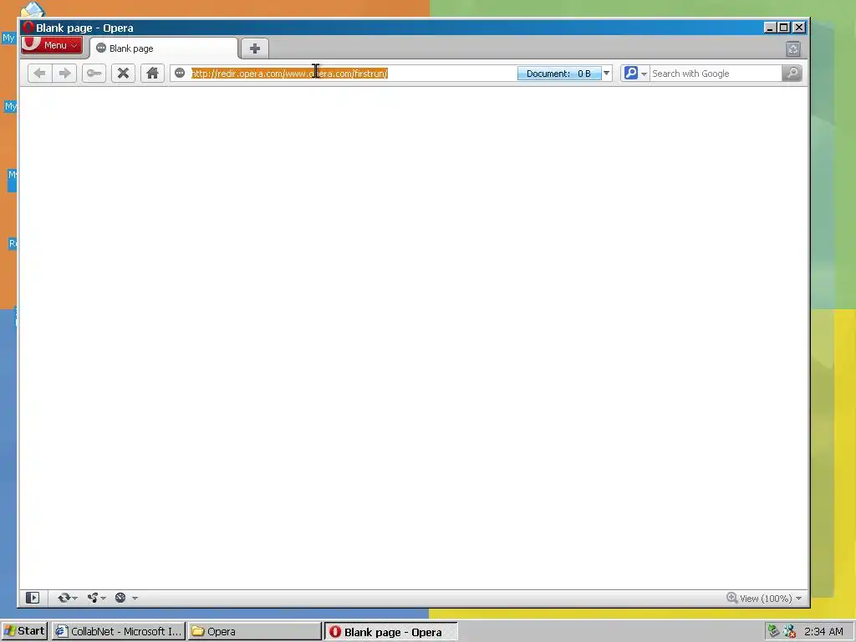
Task: Click the password wand key icon
Action: click(x=94, y=74)
